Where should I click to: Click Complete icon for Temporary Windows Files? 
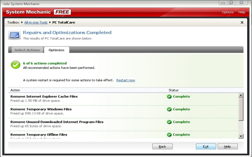coord(169,109)
